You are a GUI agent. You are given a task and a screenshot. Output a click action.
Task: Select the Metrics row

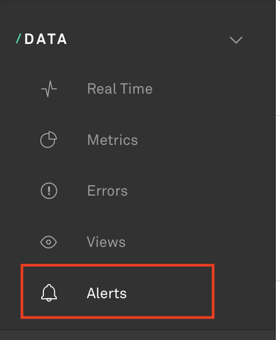138,140
